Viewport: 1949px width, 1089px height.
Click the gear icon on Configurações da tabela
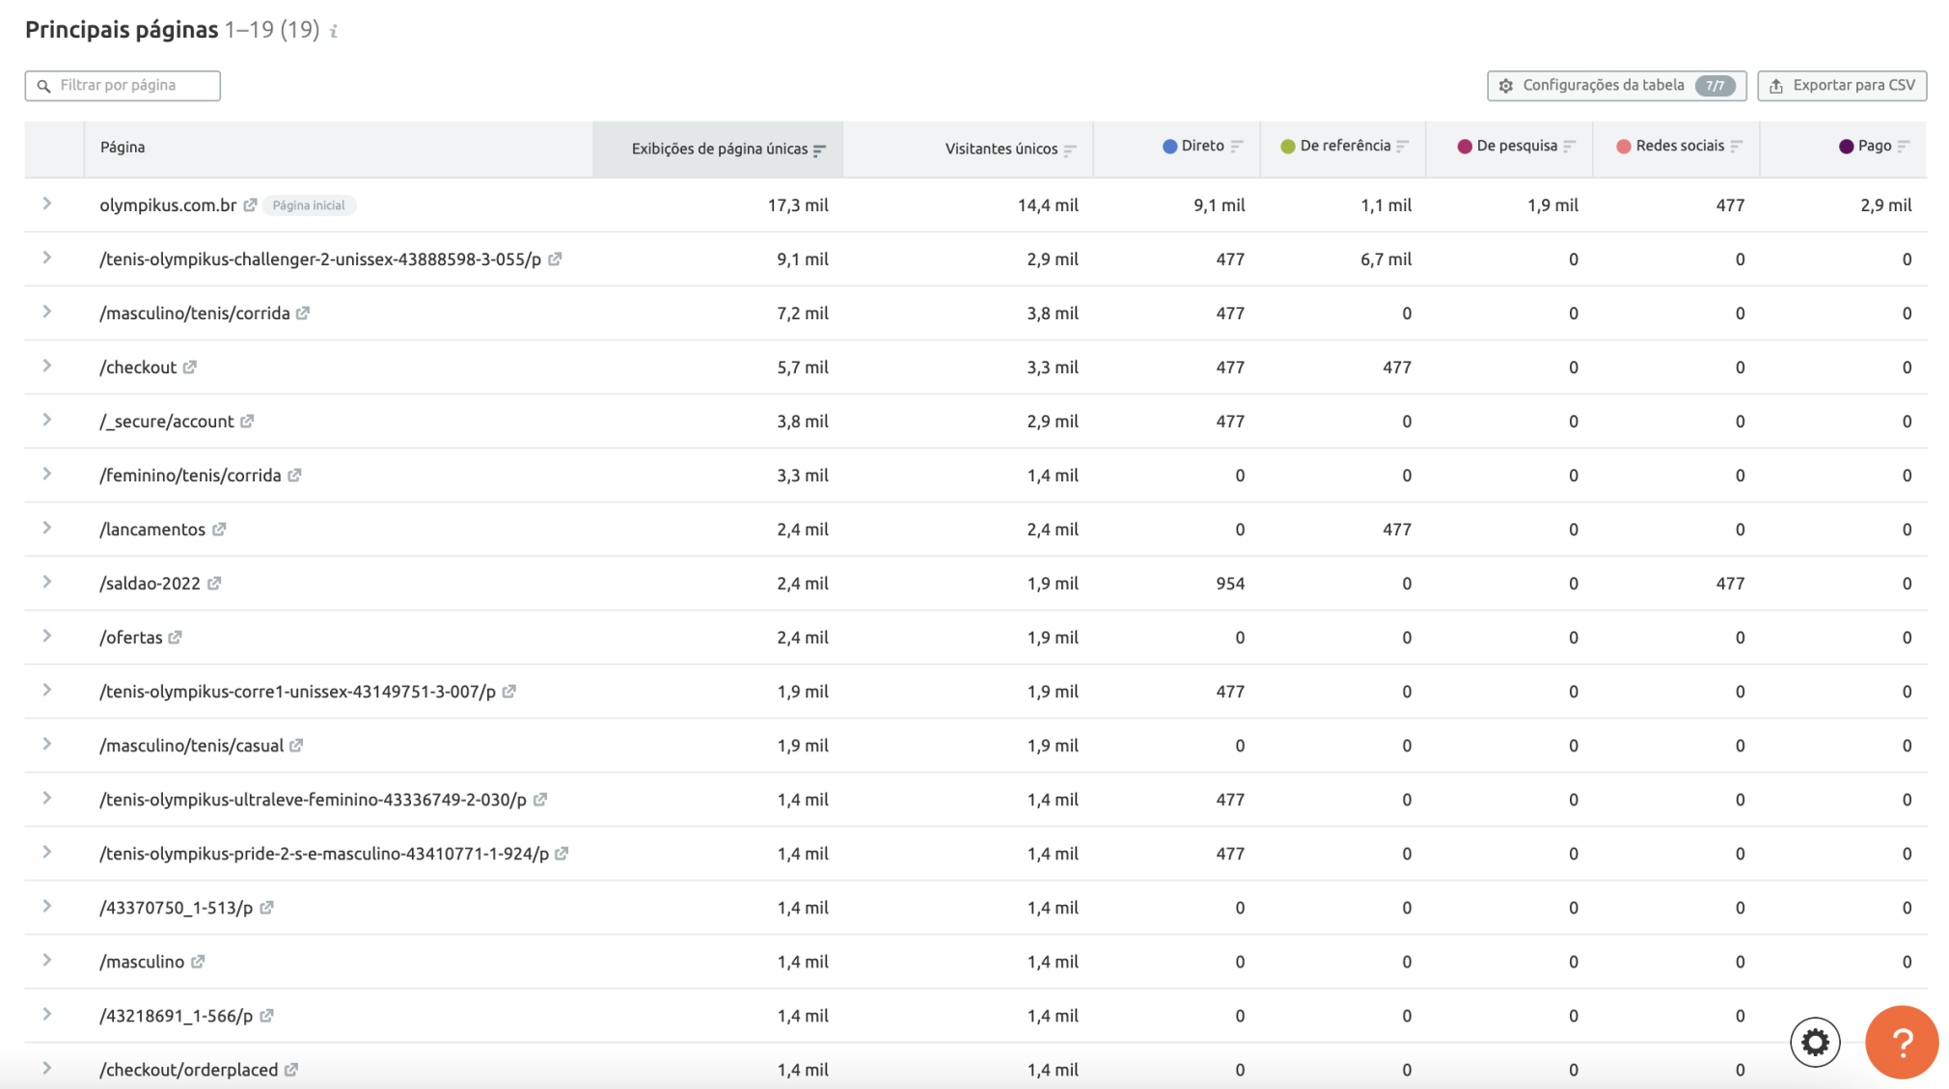point(1506,85)
